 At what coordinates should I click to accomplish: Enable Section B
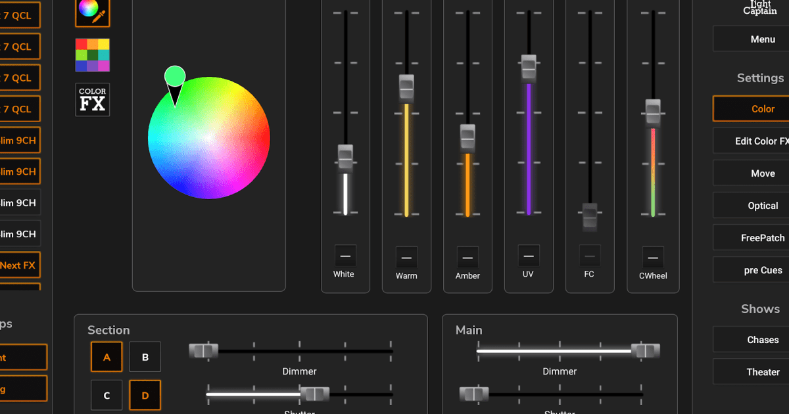tap(145, 357)
